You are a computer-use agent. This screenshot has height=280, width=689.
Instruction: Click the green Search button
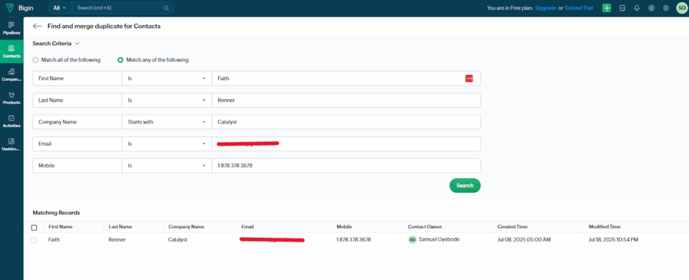(x=464, y=185)
